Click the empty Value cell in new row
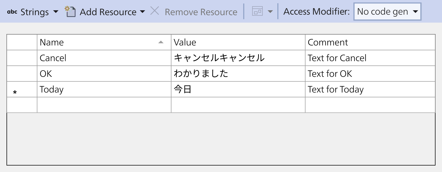Image resolution: width=442 pixels, height=172 pixels. pos(238,105)
